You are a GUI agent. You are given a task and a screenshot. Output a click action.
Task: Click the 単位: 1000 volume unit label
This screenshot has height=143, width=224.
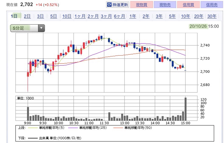click(26, 98)
